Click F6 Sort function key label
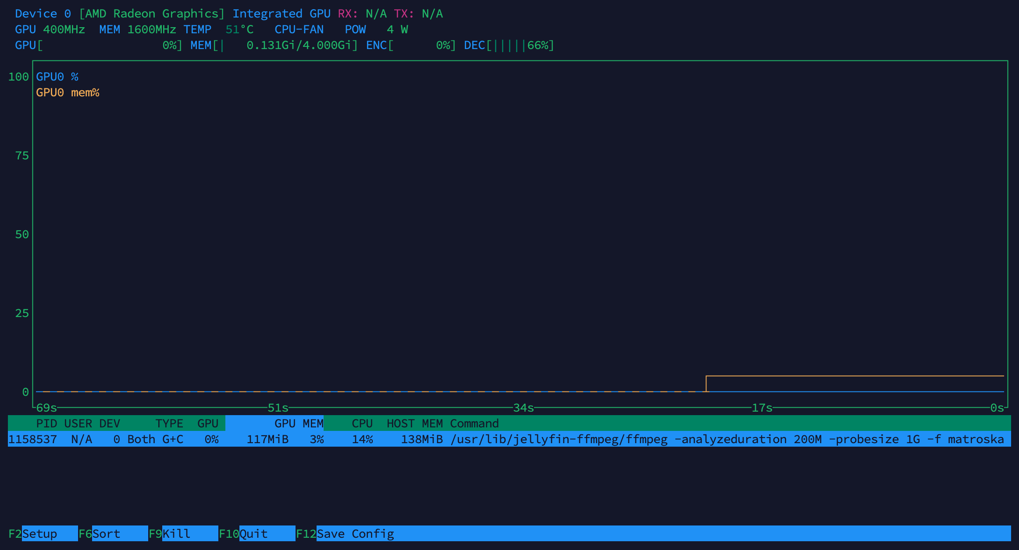1019x550 pixels. tap(106, 534)
